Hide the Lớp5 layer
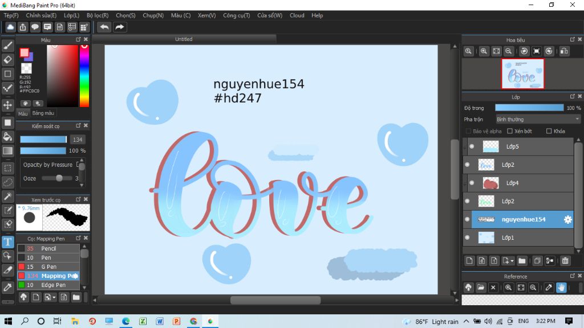This screenshot has height=328, width=584. [472, 146]
